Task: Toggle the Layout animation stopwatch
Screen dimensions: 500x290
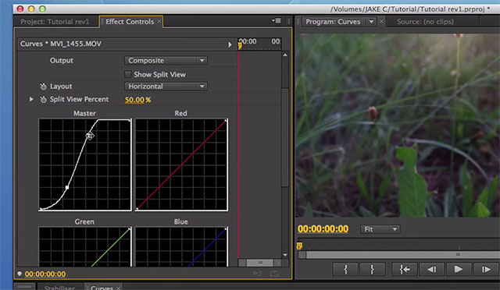Action: pos(43,87)
